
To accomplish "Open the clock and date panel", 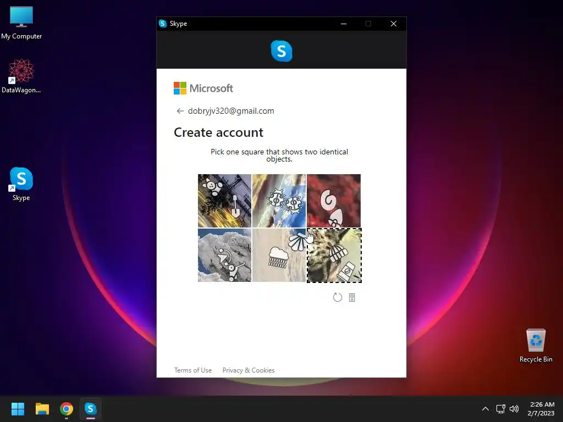I will [542, 409].
